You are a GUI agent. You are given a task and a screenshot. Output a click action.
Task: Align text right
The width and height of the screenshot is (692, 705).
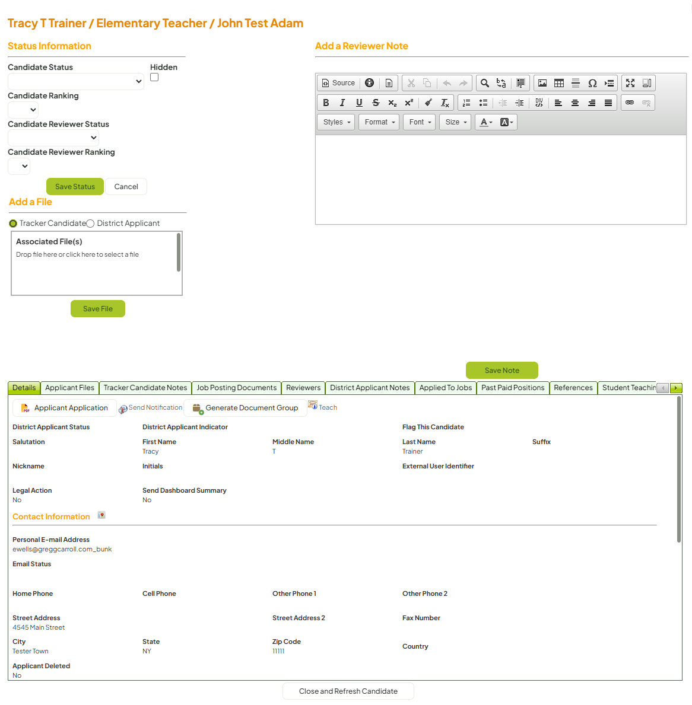(x=592, y=103)
